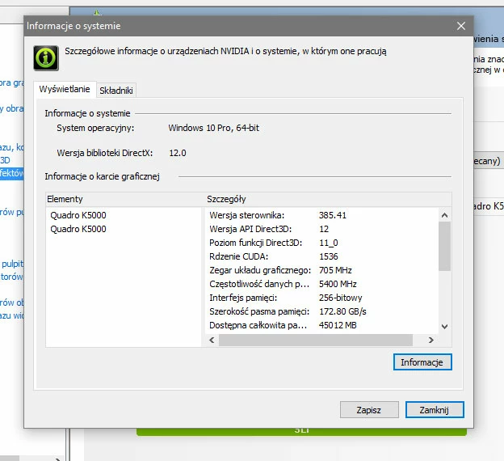Select the Interfejs pamięci row
Image resolution: width=504 pixels, height=461 pixels.
pyautogui.click(x=321, y=298)
